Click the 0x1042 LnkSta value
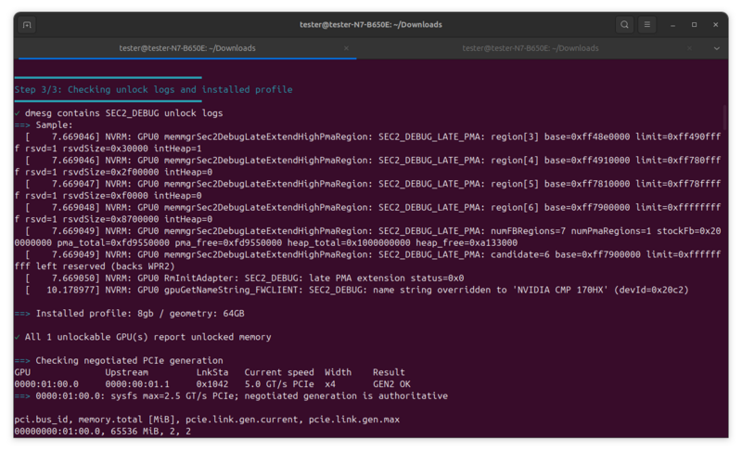Screen dimensions: 742x453 coord(212,384)
